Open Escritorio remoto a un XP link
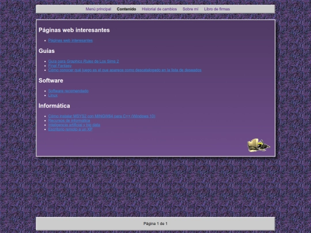311x233 pixels. point(70,129)
